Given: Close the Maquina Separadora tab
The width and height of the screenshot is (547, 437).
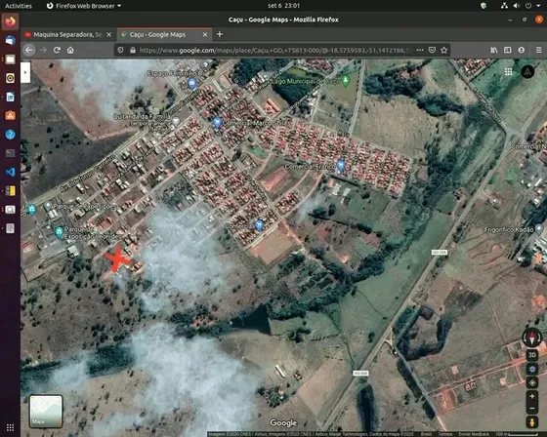Looking at the screenshot, I should point(108,34).
